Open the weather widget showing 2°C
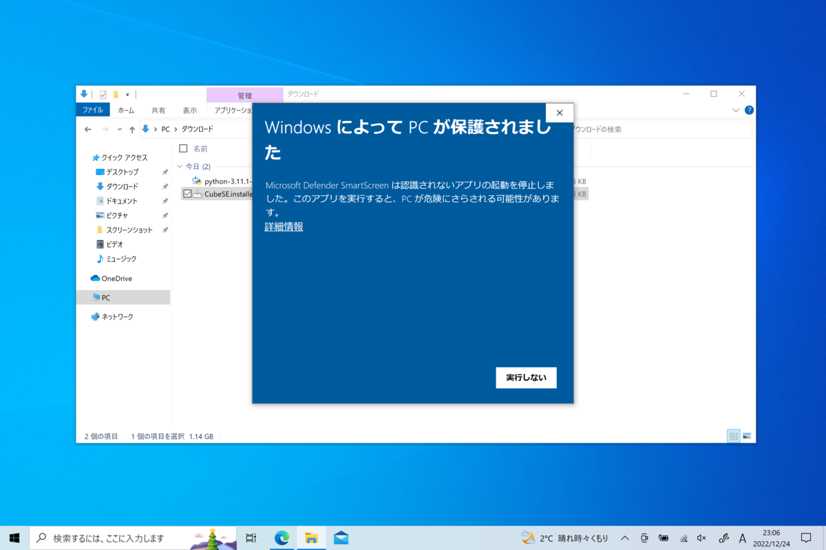 tap(564, 538)
